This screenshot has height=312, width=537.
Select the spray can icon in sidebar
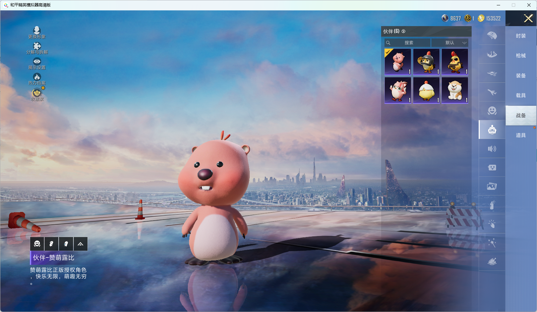click(x=492, y=205)
